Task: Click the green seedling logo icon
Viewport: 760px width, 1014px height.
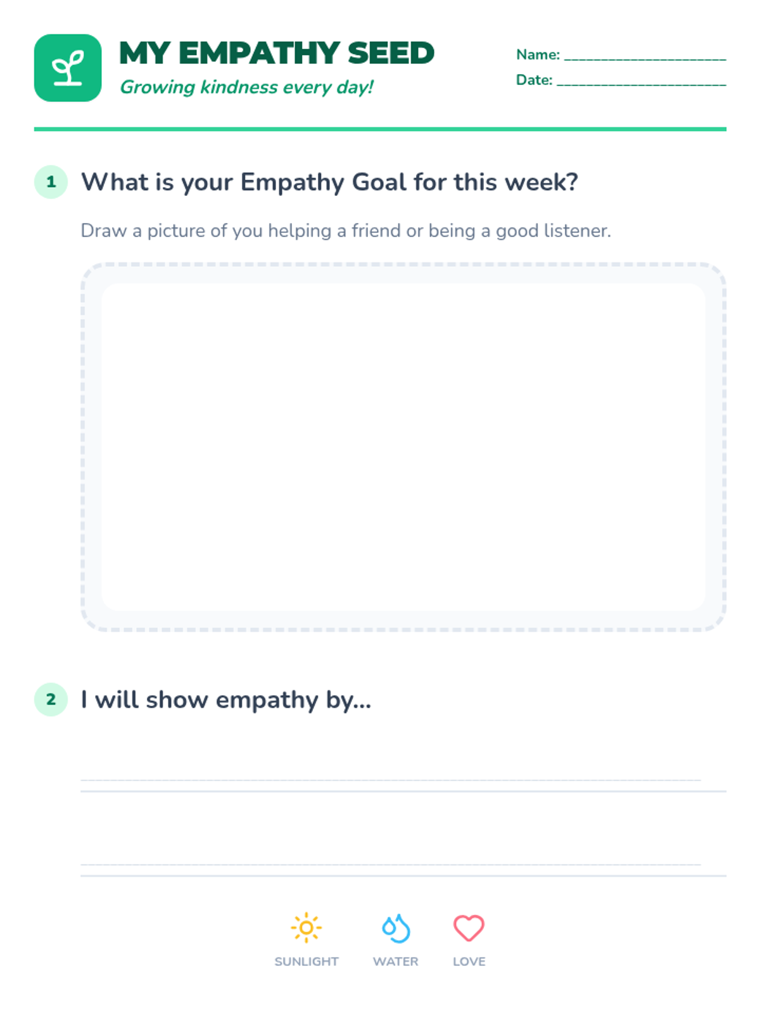Action: [x=68, y=68]
